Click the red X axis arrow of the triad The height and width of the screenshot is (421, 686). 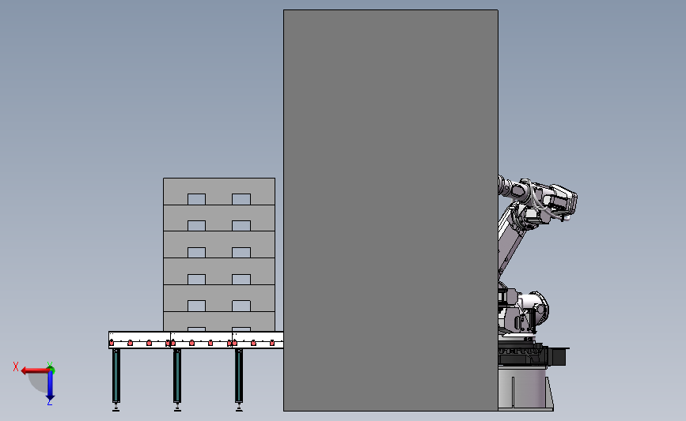(34, 370)
